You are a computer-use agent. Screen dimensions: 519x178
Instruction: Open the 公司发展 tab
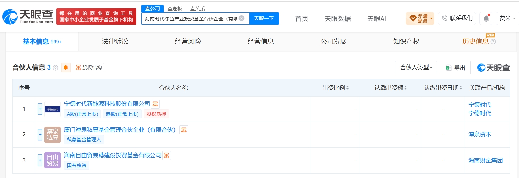point(333,42)
